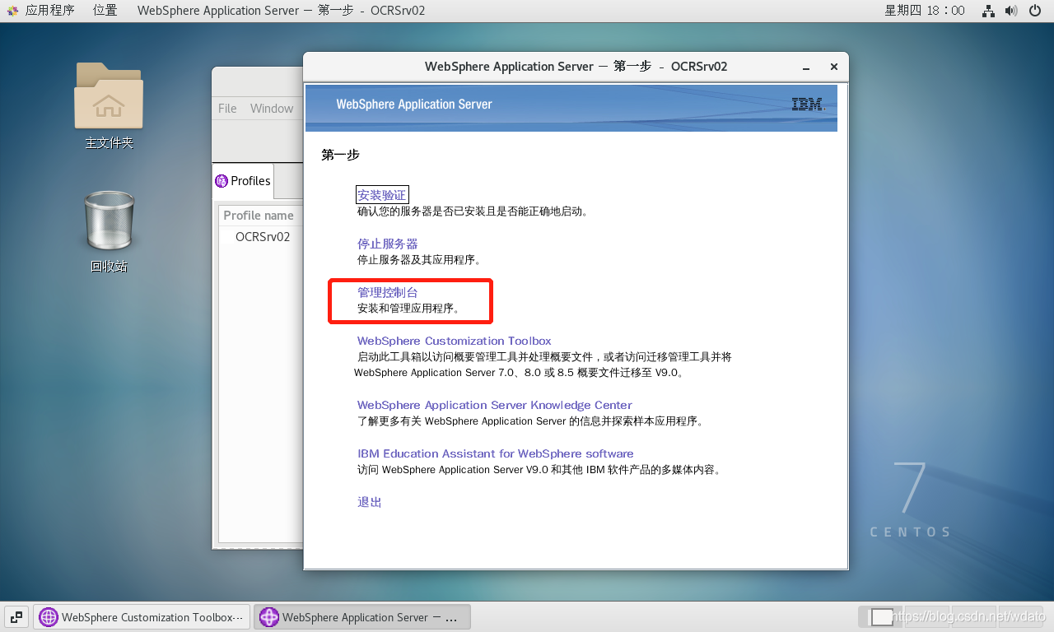Switch to the Profiles tab
This screenshot has width=1054, height=632.
coord(243,181)
